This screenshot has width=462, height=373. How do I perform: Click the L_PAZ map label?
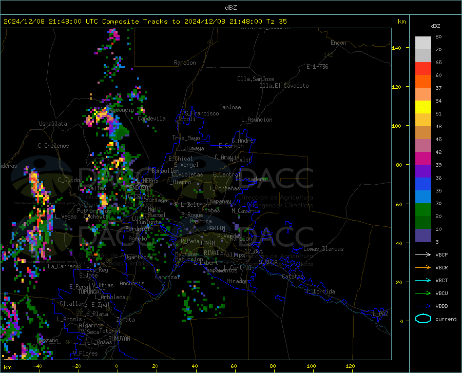pyautogui.click(x=380, y=314)
